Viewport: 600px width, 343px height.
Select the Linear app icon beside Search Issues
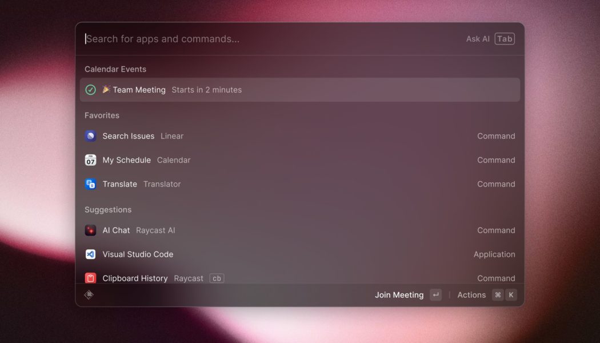click(x=91, y=136)
